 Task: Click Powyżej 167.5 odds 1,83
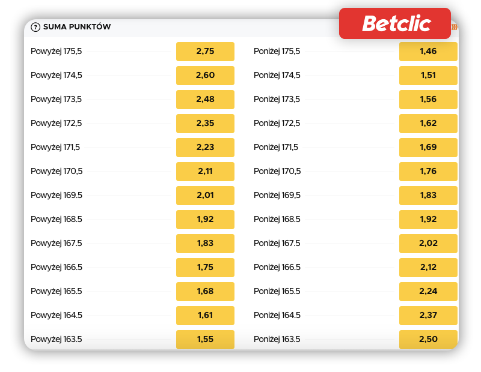205,244
